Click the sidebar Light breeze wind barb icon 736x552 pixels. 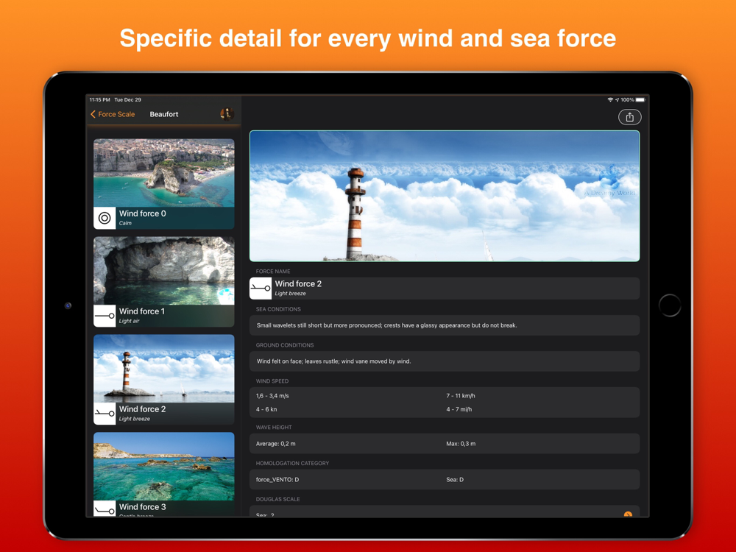point(105,414)
